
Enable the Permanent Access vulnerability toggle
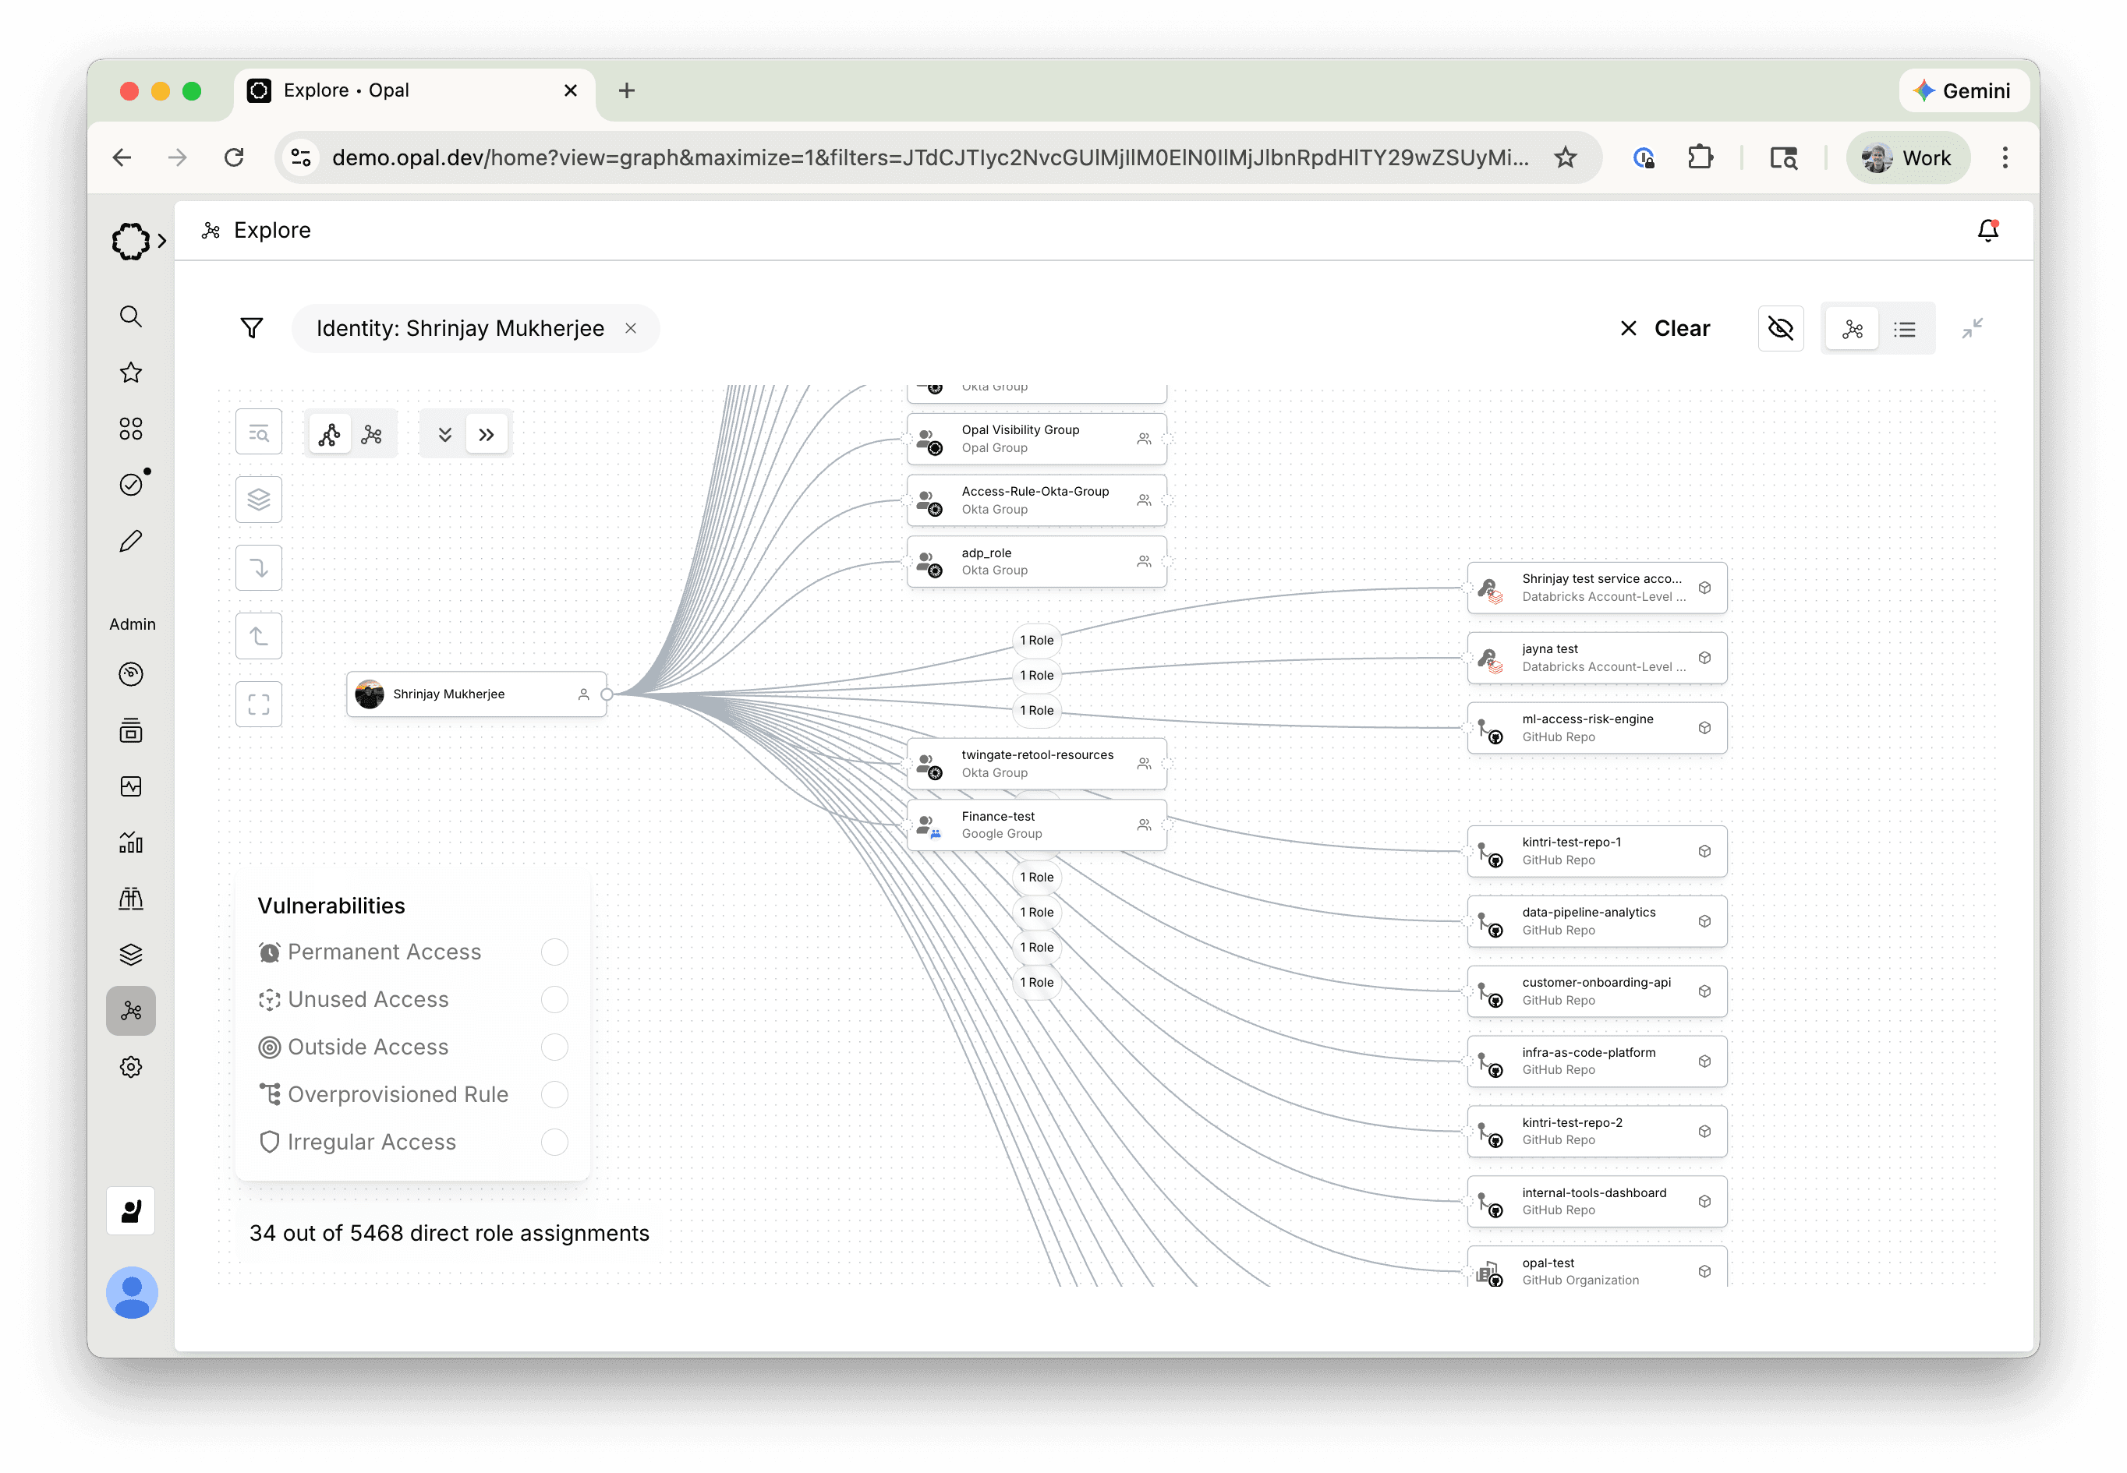[x=554, y=952]
